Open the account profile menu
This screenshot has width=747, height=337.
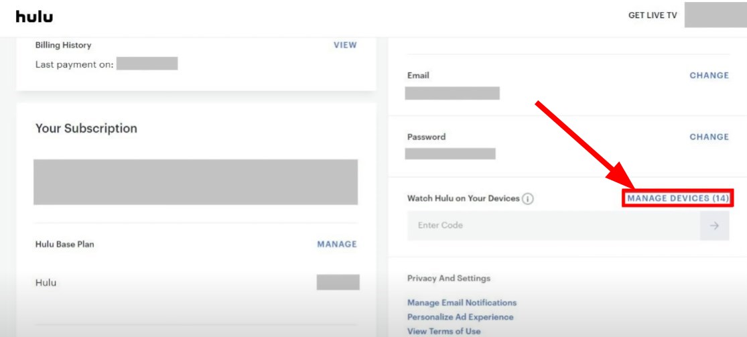(x=715, y=16)
